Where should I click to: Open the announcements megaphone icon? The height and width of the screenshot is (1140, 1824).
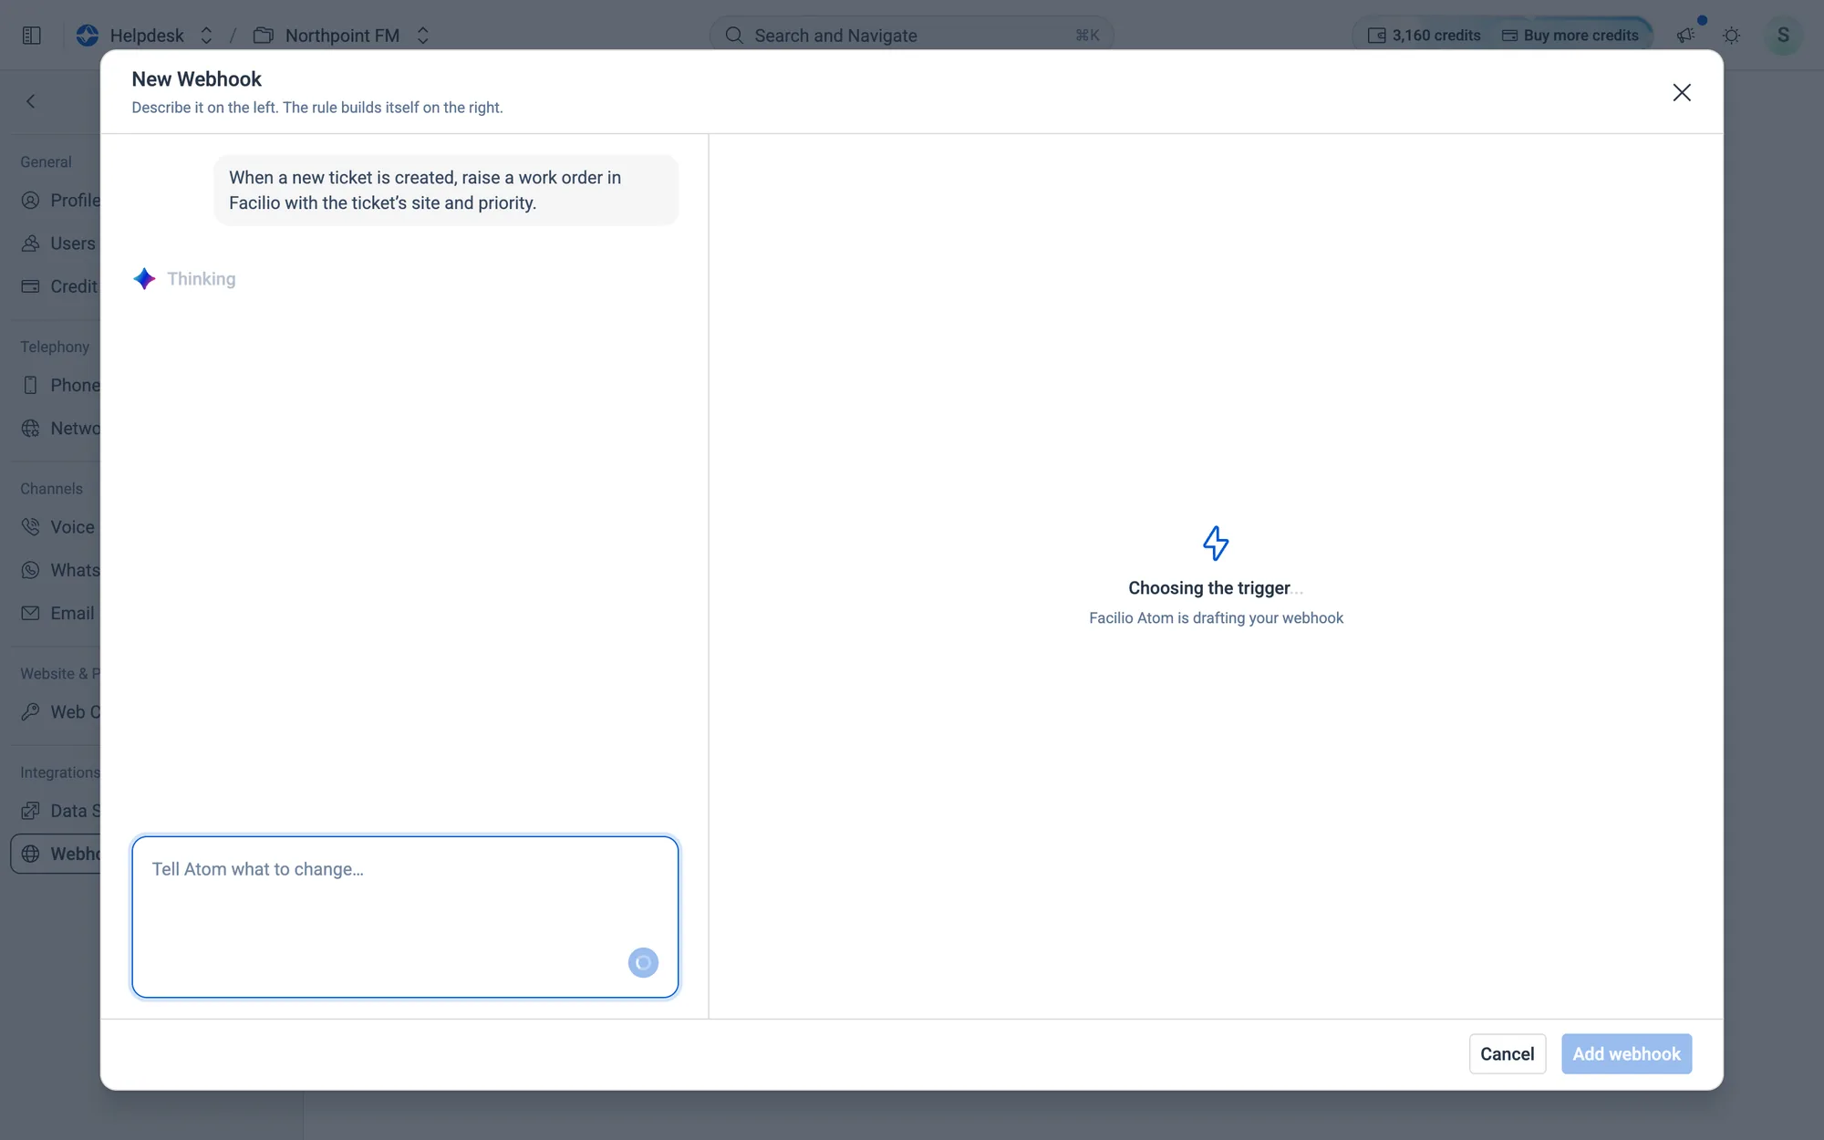(x=1685, y=36)
